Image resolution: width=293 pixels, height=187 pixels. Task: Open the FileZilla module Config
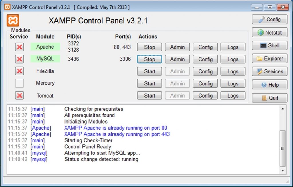pyautogui.click(x=205, y=71)
